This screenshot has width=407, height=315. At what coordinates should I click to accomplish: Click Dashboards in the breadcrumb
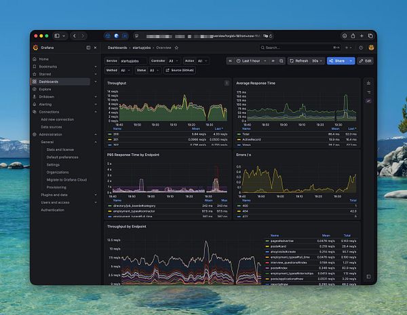pyautogui.click(x=117, y=48)
